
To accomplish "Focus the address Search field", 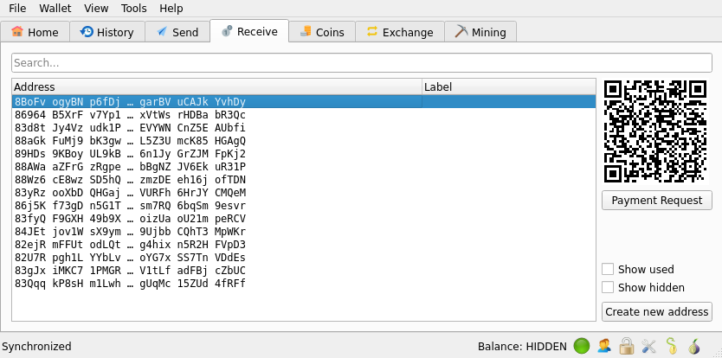I will pyautogui.click(x=361, y=63).
